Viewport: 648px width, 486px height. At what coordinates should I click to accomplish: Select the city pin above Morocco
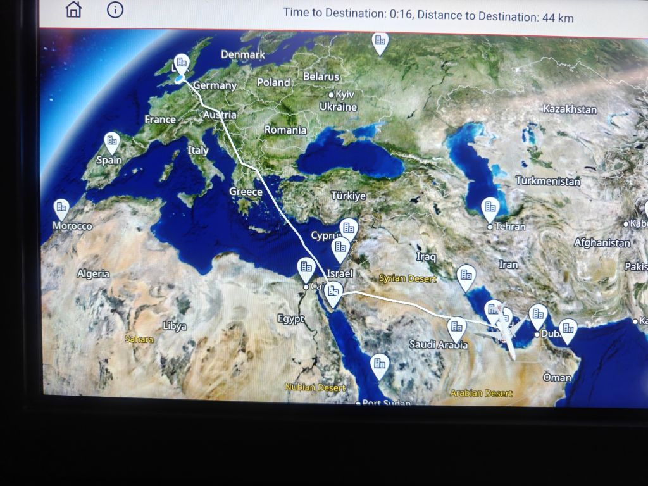(61, 208)
